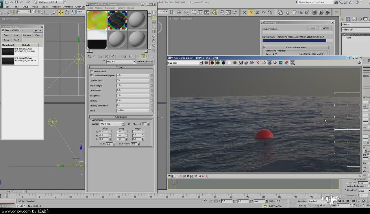Screen dimensions: 370x214
Task: Clear image in V-Ray frame buffer
Action: (x=258, y=63)
